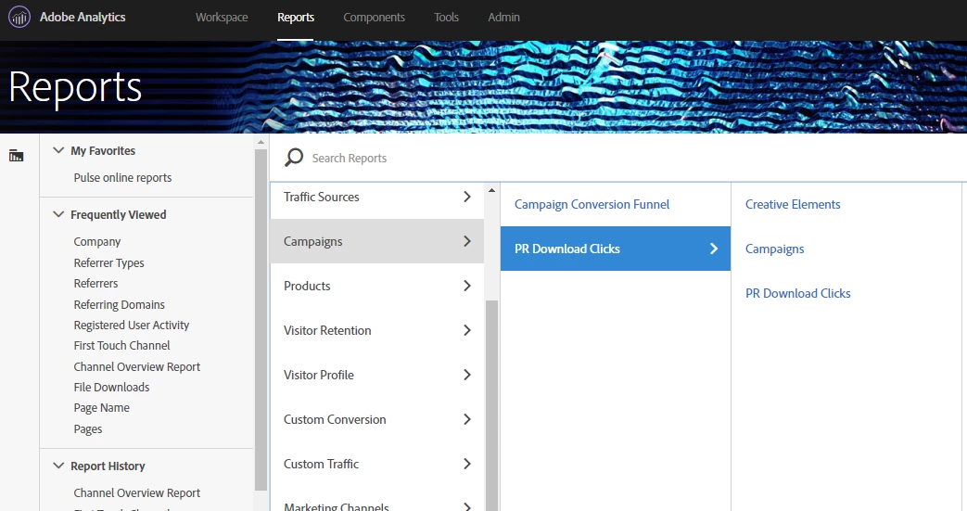Click the category list scroll up arrow
967x511 pixels.
[491, 190]
